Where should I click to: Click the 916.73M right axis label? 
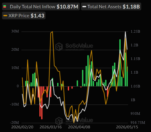[x=138, y=122]
